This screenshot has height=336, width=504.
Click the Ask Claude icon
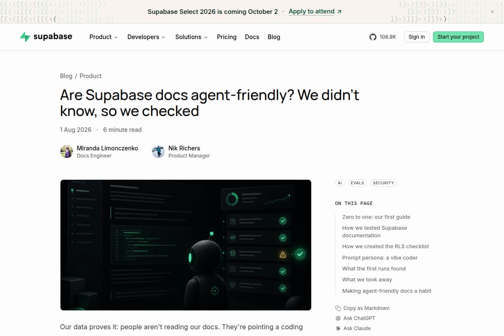pos(338,328)
